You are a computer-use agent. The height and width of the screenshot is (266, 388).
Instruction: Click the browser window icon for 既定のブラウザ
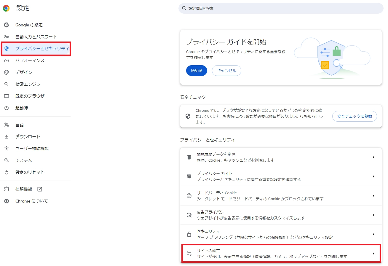tap(7, 96)
